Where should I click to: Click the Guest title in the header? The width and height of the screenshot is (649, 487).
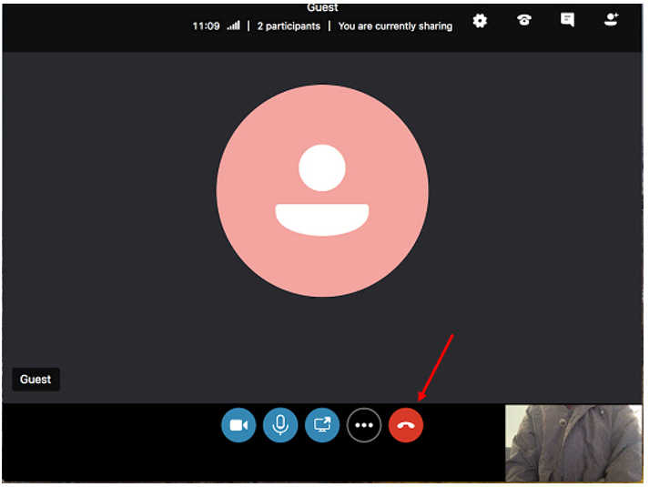click(x=322, y=7)
